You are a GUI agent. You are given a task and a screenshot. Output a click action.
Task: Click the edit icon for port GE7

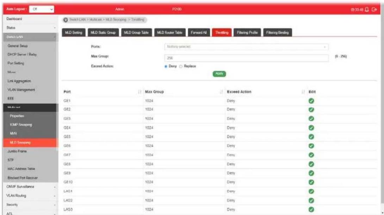coord(311,155)
